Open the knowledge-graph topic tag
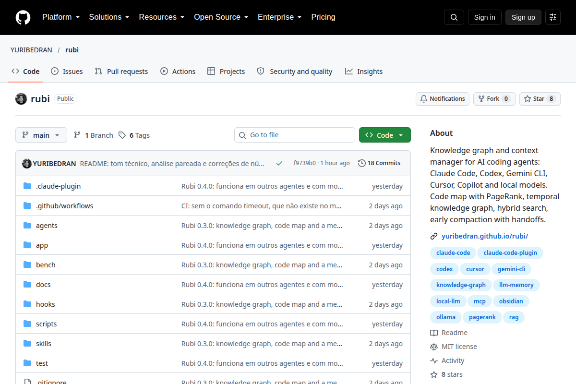The height and width of the screenshot is (384, 576). click(x=461, y=285)
